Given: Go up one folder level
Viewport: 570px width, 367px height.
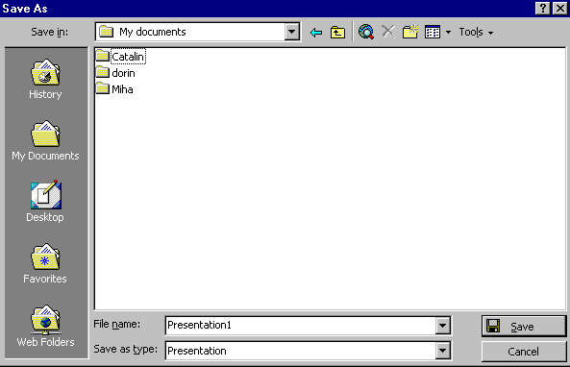Looking at the screenshot, I should (337, 33).
